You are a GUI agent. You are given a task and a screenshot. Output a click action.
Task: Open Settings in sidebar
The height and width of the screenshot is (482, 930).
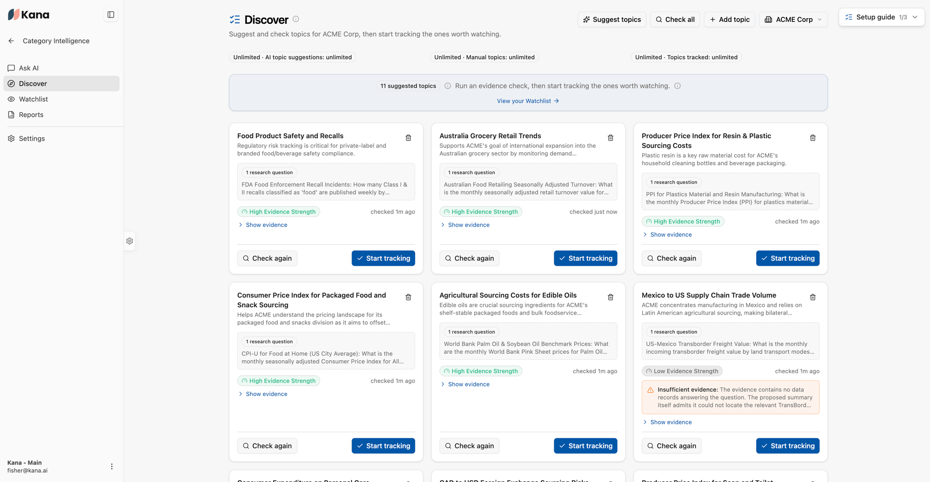point(61,139)
